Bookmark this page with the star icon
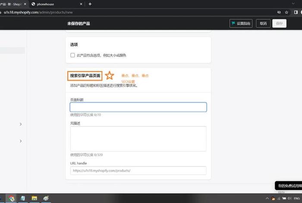This screenshot has width=302, height=203. [x=286, y=13]
